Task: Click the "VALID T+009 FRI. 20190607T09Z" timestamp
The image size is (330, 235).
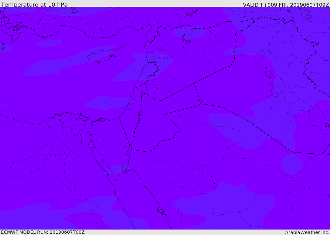Action: click(x=286, y=5)
